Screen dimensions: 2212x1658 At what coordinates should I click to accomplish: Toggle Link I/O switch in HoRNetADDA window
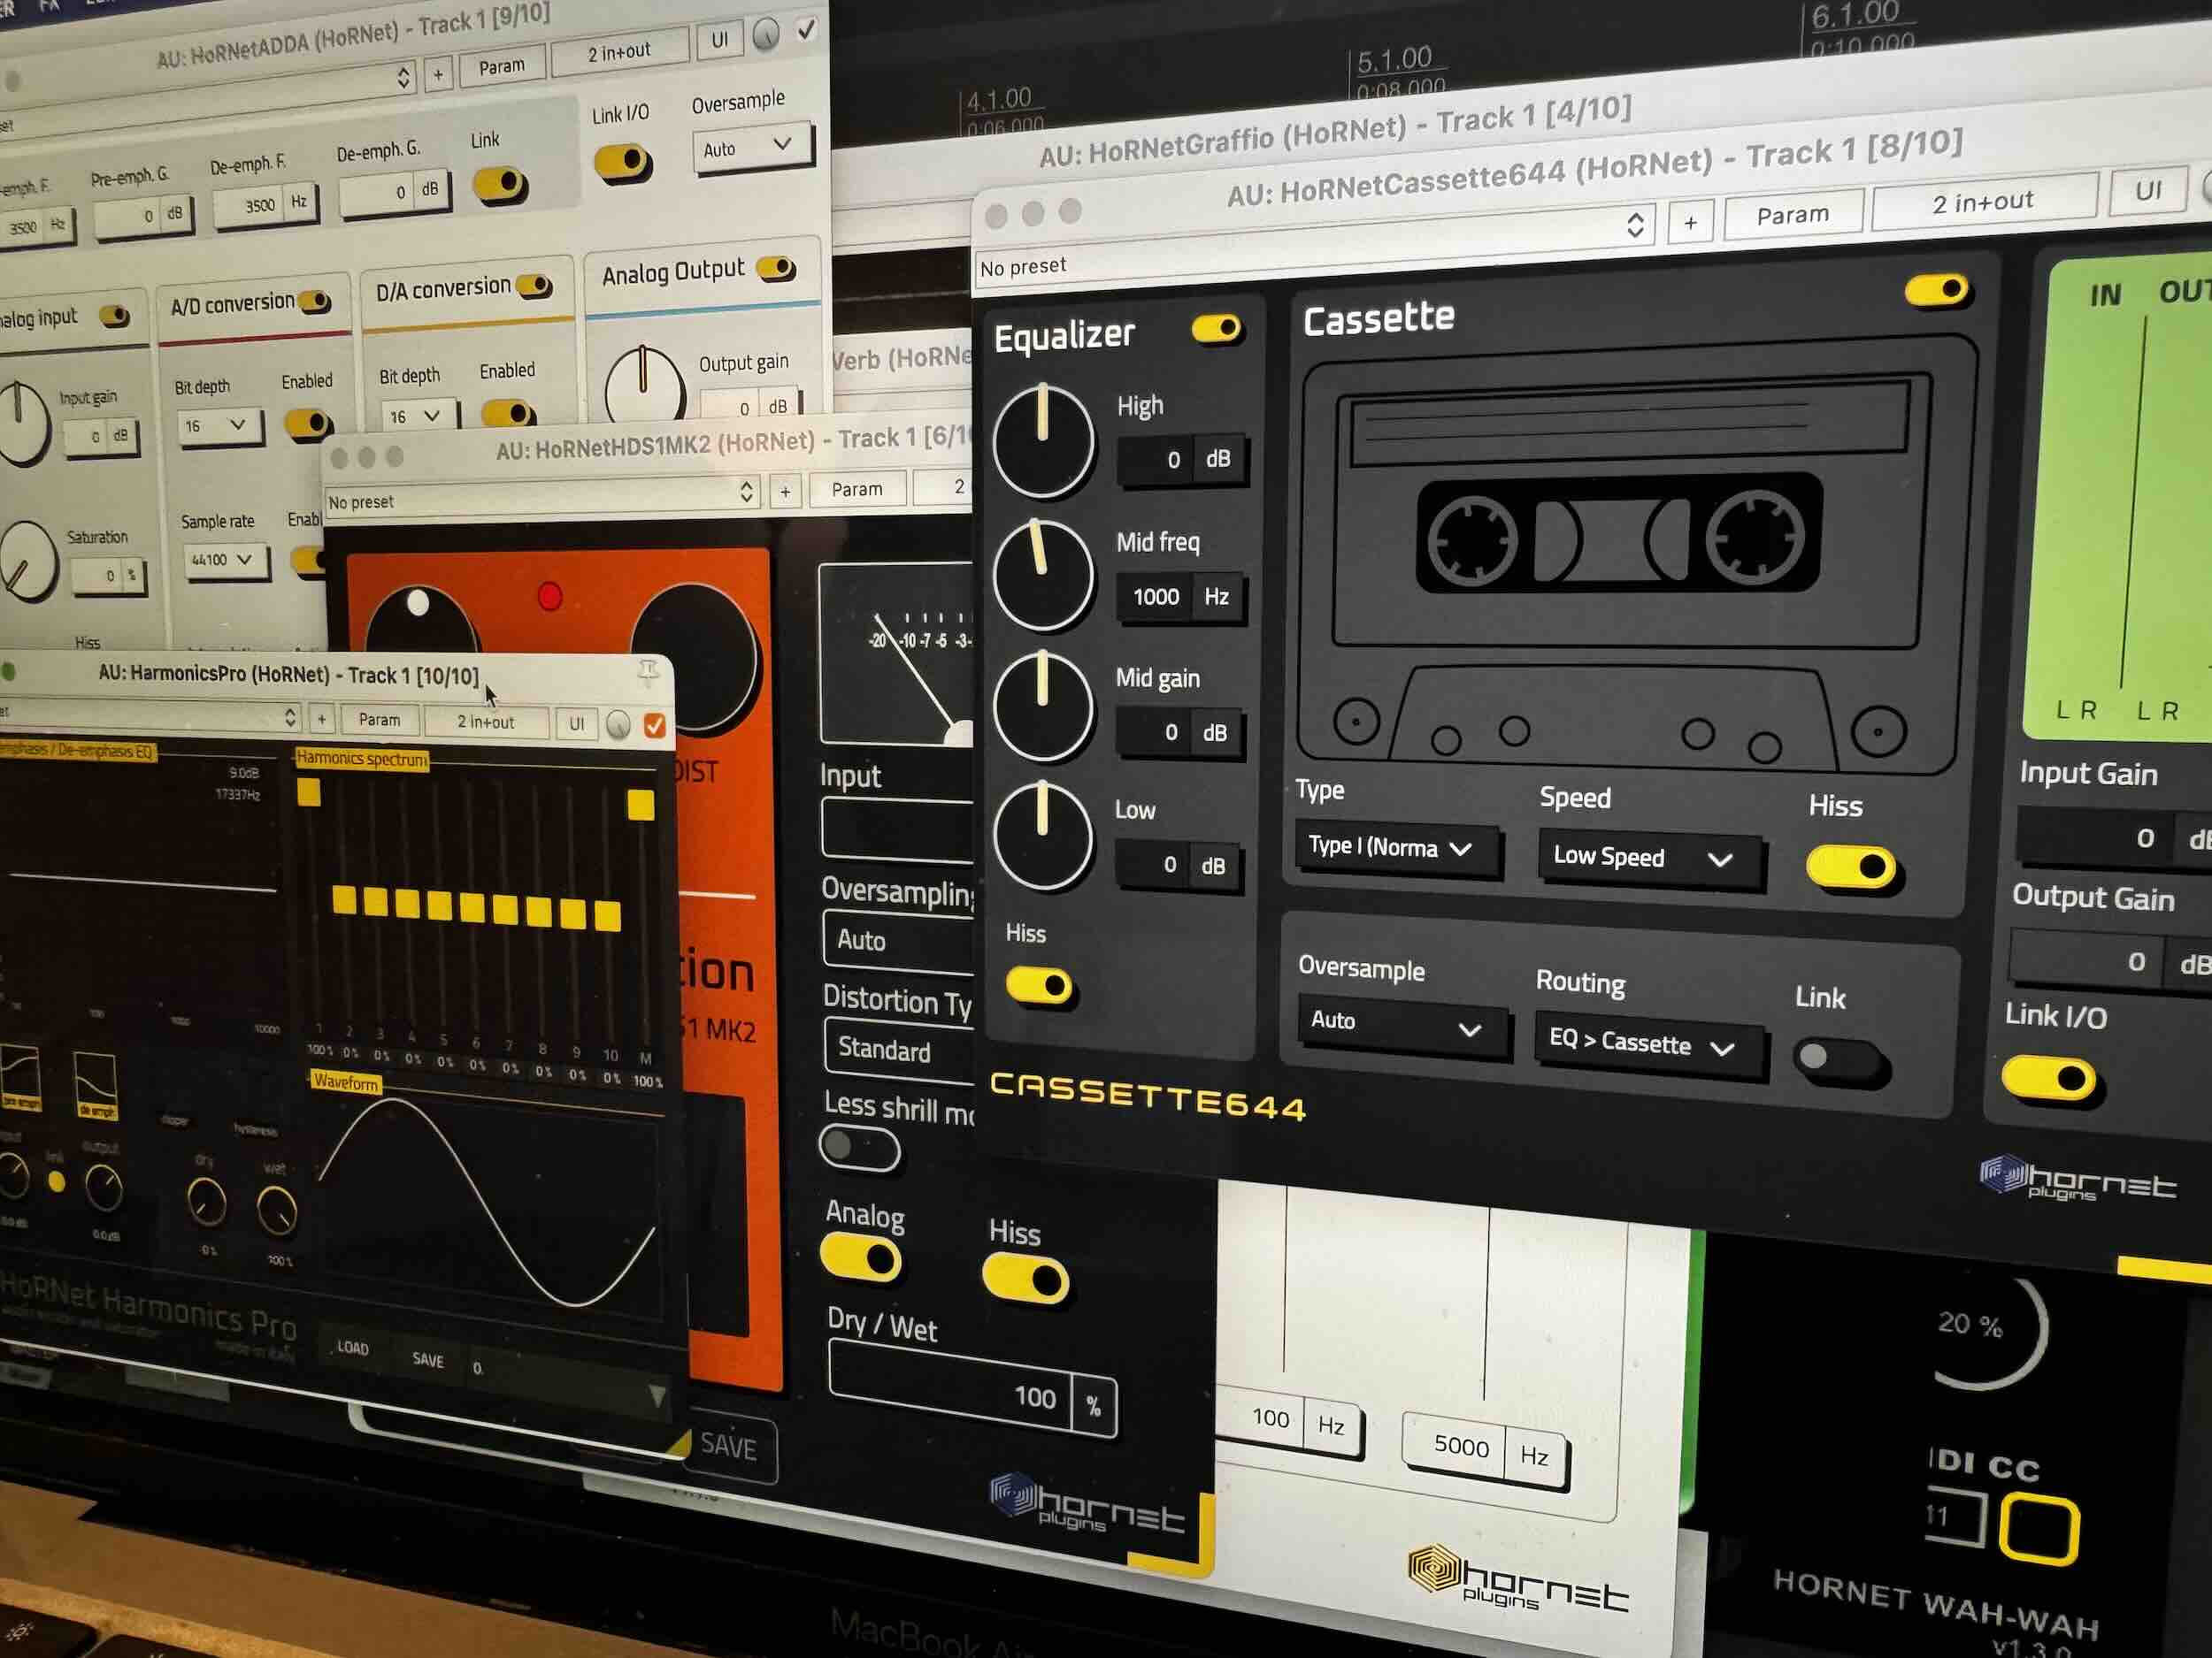pyautogui.click(x=622, y=161)
